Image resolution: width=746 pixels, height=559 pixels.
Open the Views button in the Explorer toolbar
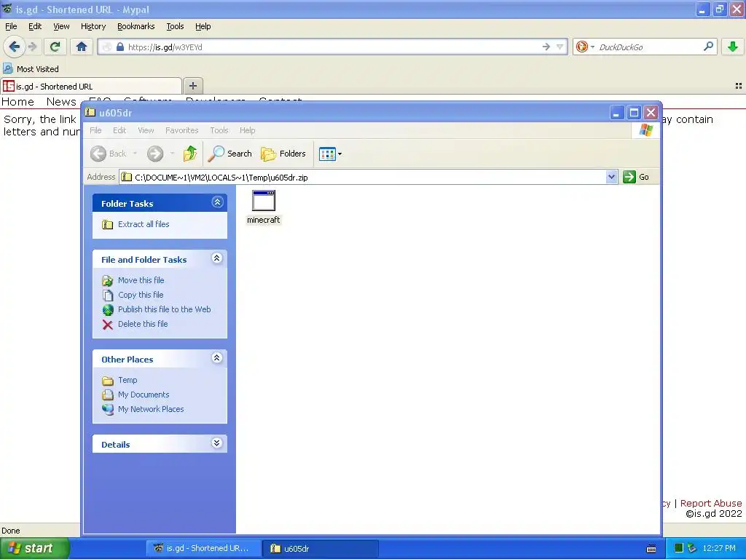(330, 154)
